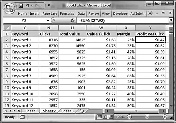Screen dimensions: 176x123
Task: Select the Margin cell showing 68%
Action: (126, 64)
